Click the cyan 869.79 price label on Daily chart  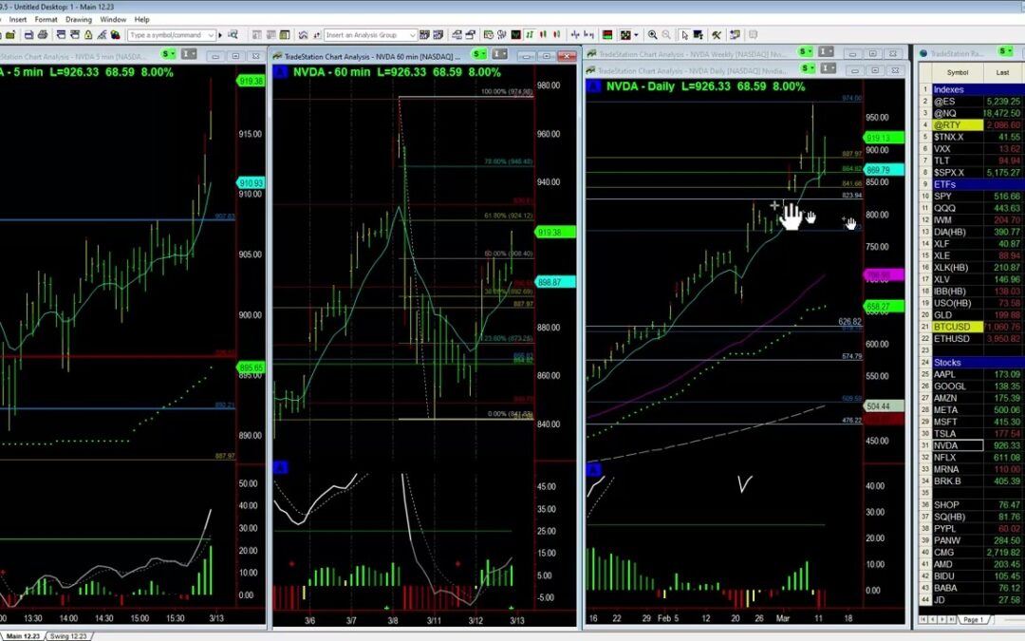[884, 169]
